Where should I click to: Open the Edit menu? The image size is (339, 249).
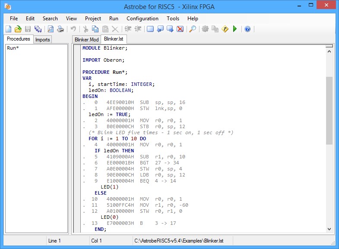30,19
